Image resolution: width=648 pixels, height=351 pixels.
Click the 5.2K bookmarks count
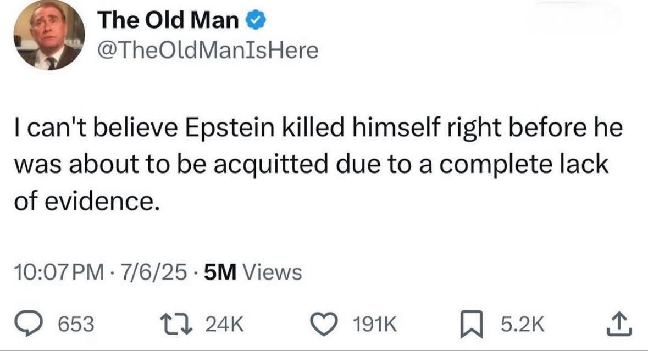[523, 324]
